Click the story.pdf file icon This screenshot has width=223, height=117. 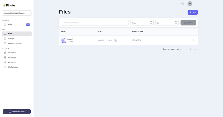[63, 40]
